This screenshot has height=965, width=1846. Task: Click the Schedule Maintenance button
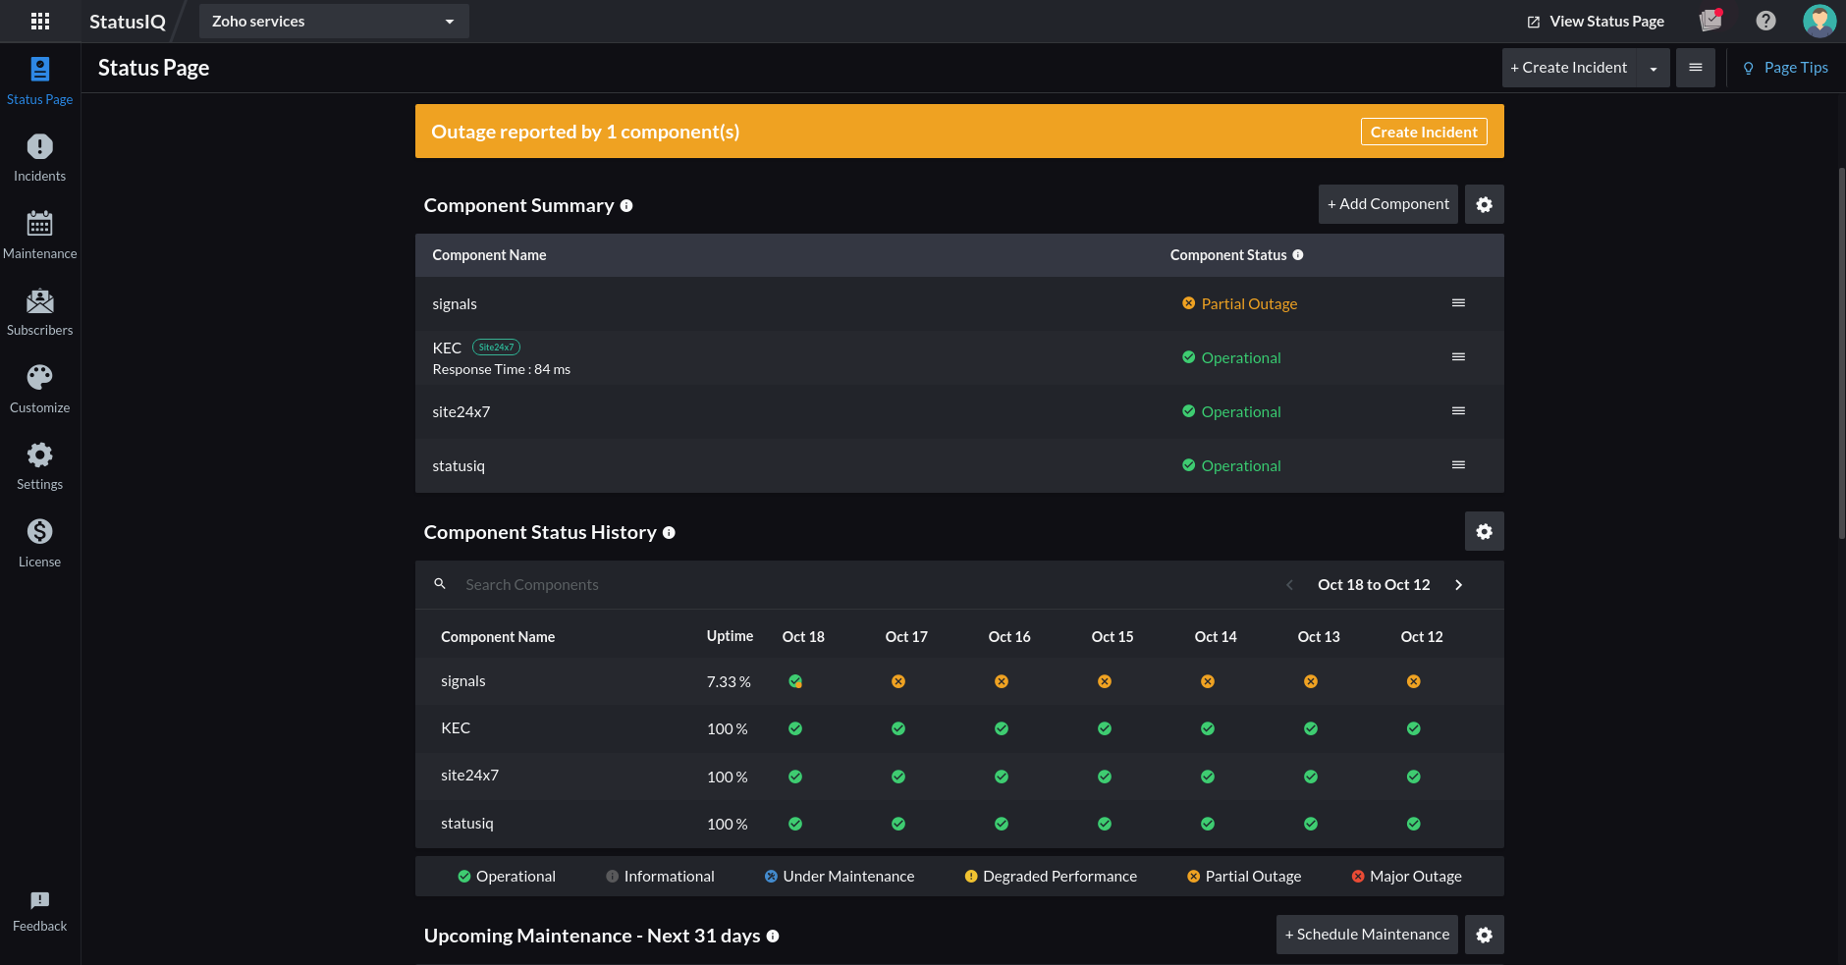(1367, 935)
